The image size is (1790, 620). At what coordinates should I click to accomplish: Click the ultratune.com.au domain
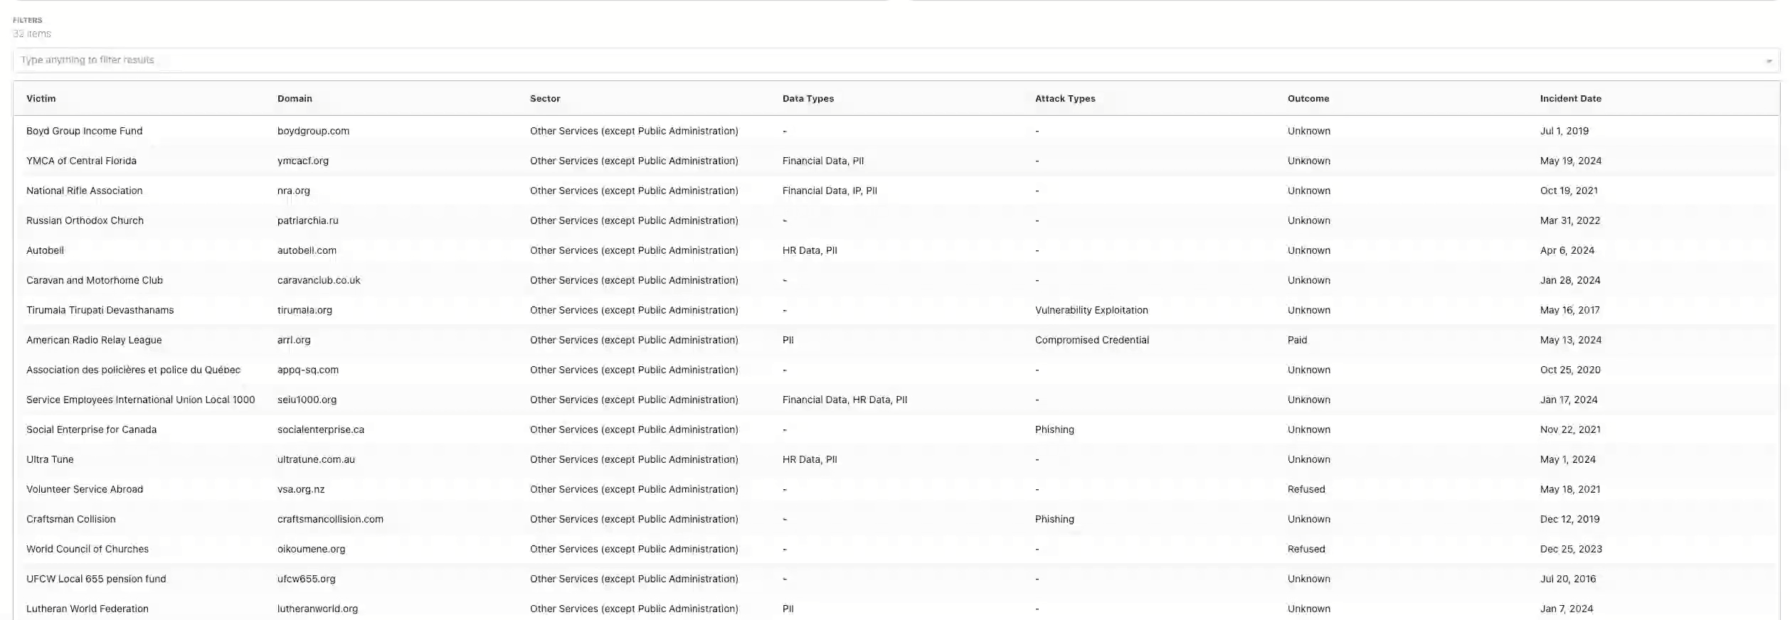tap(317, 459)
